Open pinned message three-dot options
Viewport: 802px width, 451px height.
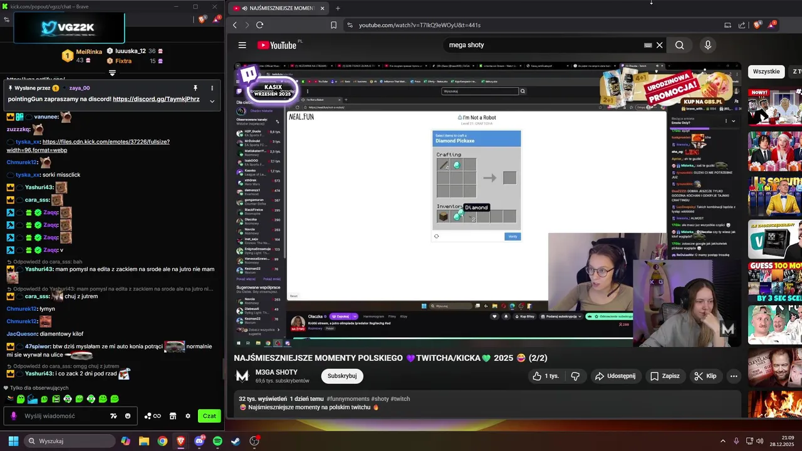tap(212, 88)
